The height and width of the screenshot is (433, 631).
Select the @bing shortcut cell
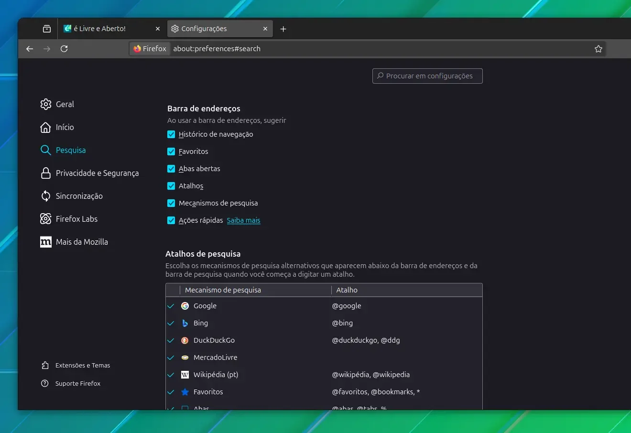pos(342,323)
